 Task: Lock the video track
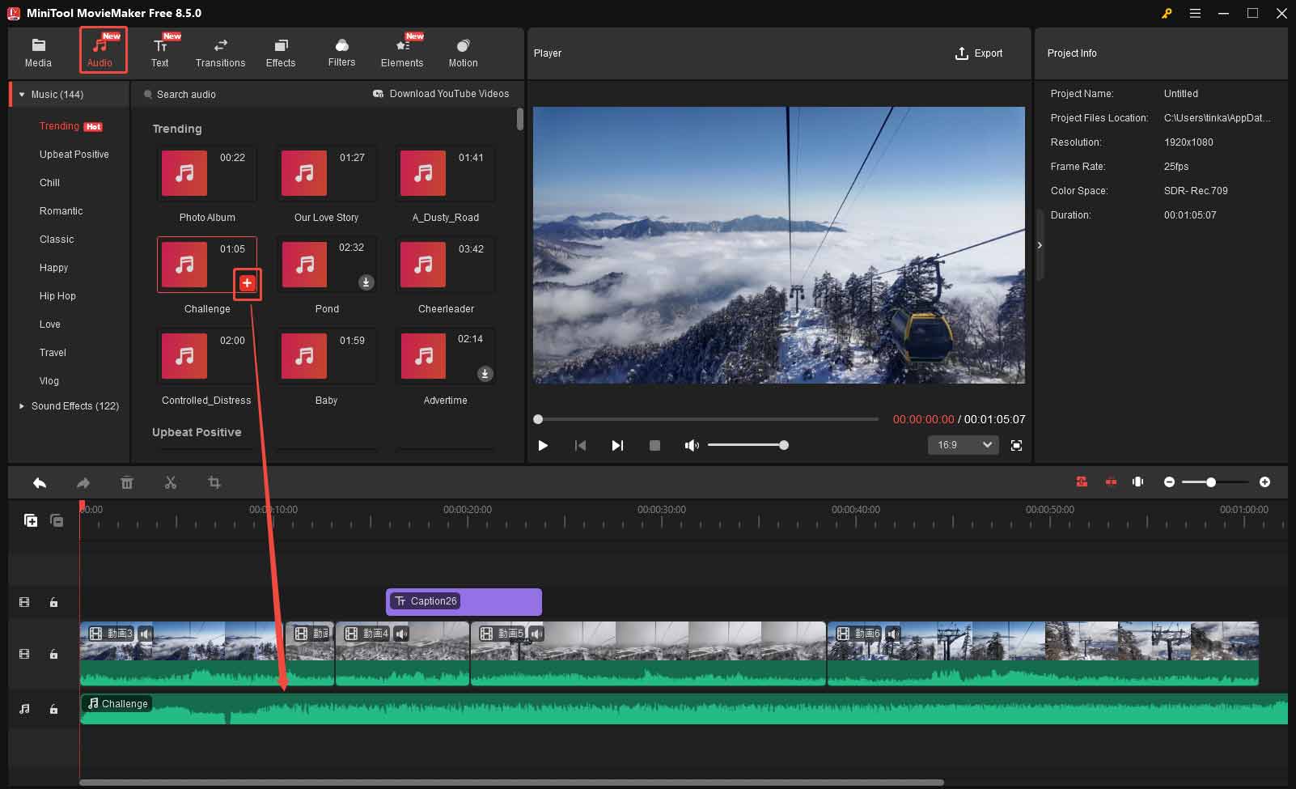(x=53, y=654)
